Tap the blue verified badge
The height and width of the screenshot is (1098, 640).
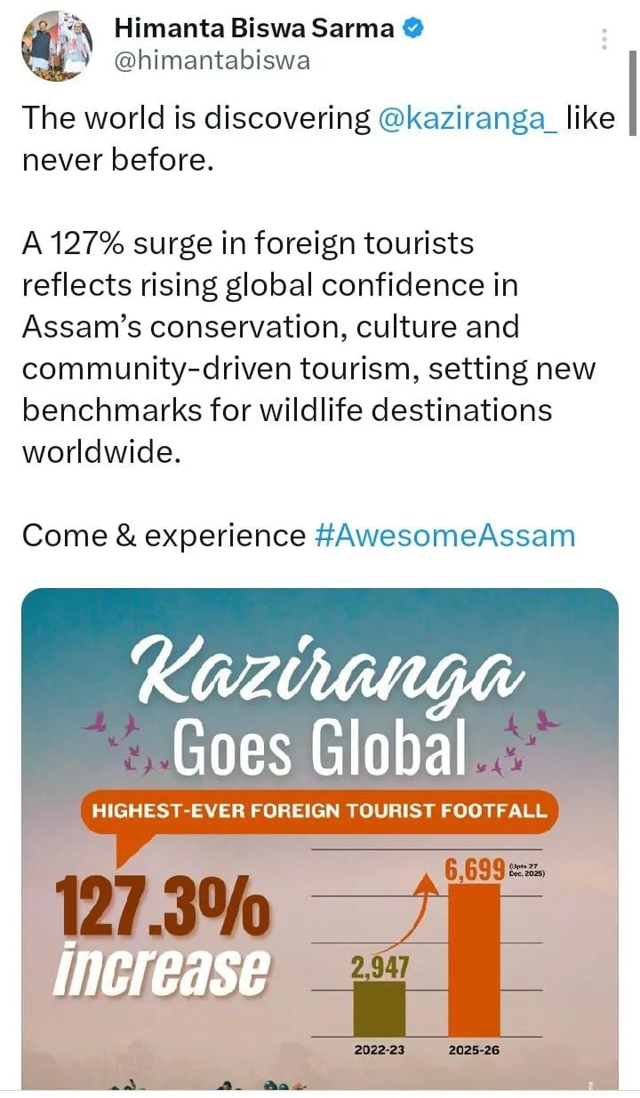[x=413, y=28]
